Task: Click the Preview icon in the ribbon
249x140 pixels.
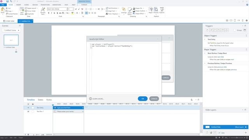Action: pos(156,9)
